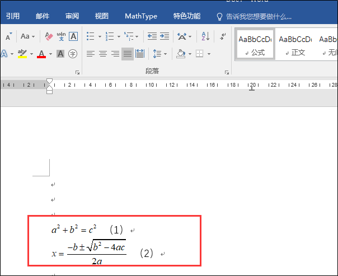The height and width of the screenshot is (276, 338).
Task: Apply yellow text highlight color
Action: (22, 54)
